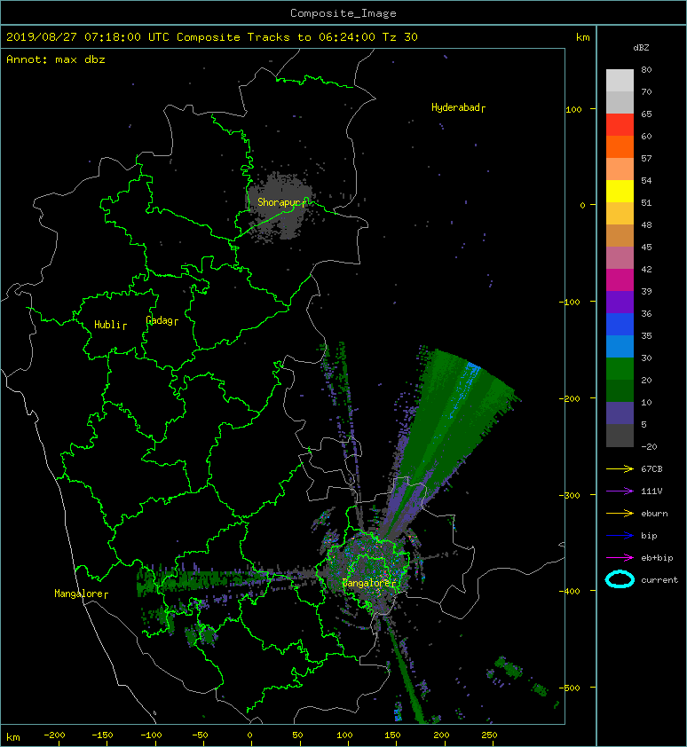Click the yellow 67CB arrow legend icon
Screen dimensions: 687x747
pyautogui.click(x=620, y=468)
